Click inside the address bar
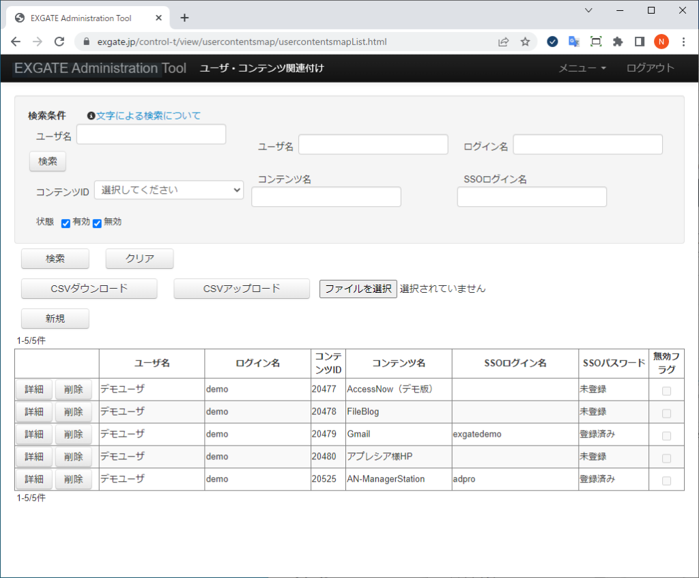 (x=273, y=42)
